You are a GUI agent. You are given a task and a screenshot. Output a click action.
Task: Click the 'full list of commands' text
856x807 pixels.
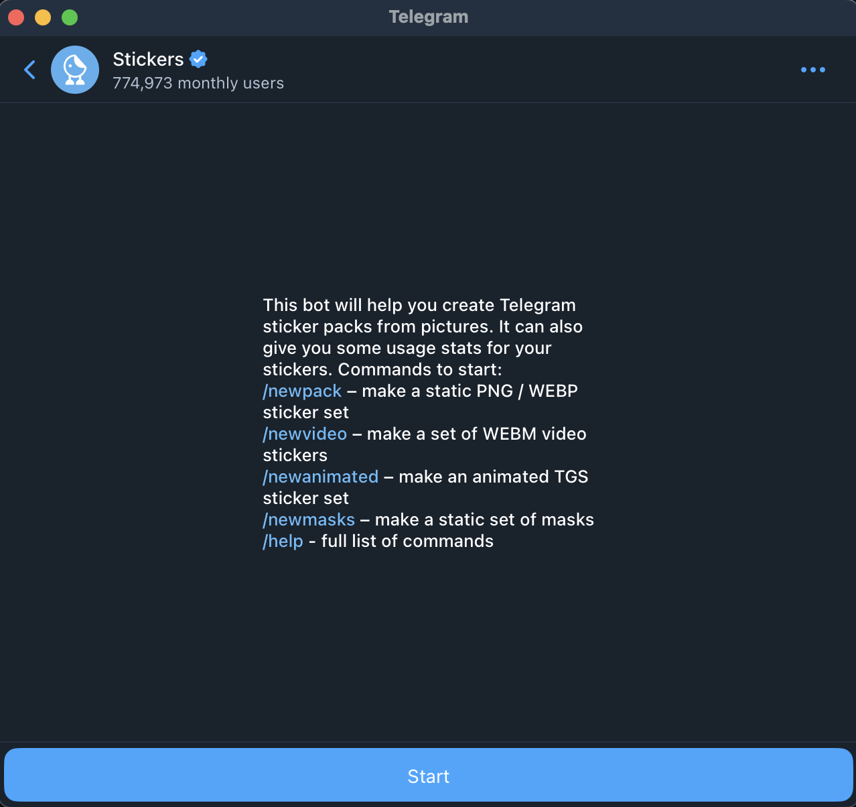[407, 541]
